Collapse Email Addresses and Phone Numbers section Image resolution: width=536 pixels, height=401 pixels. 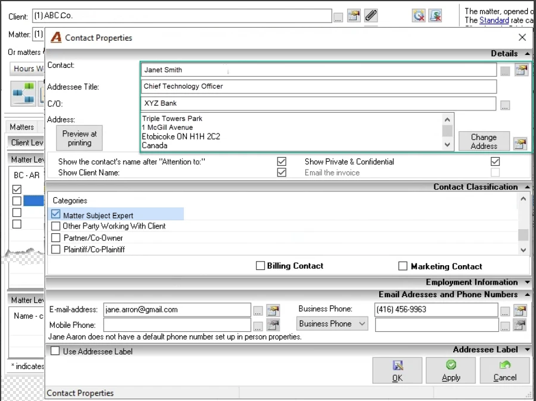(x=528, y=295)
